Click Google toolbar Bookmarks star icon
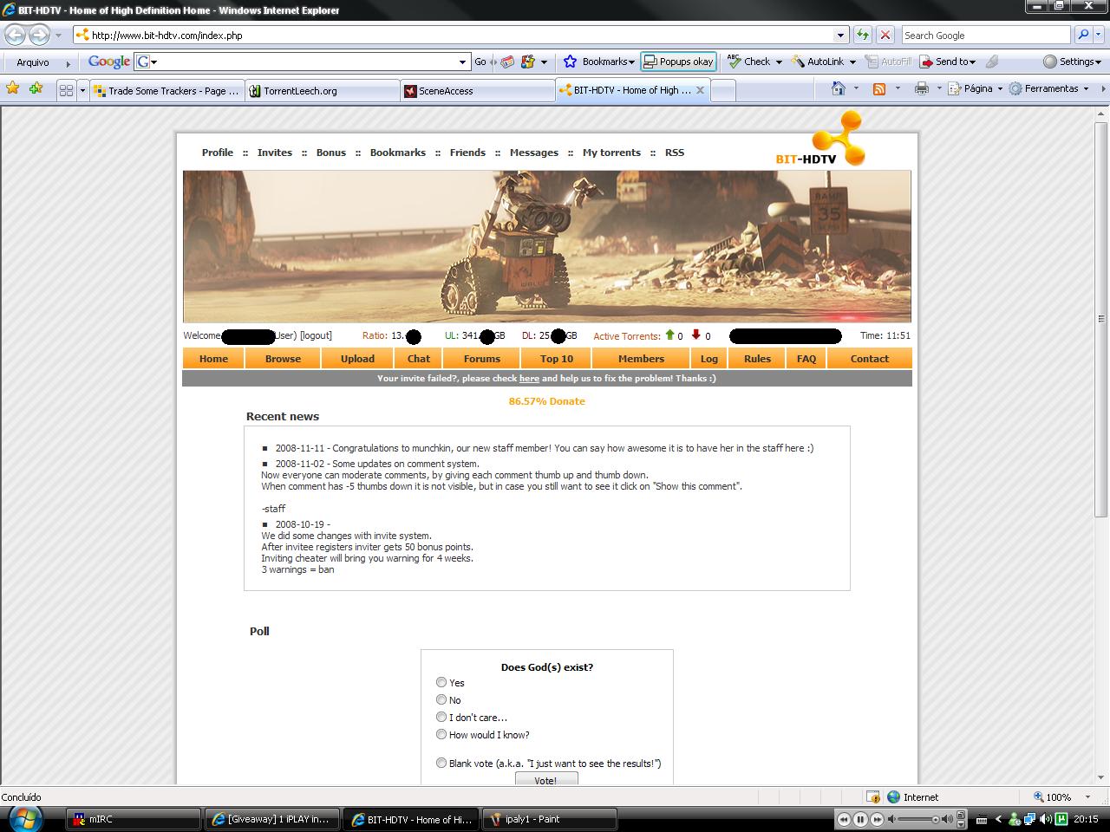 tap(570, 62)
